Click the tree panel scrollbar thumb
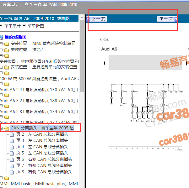The image size is (189, 188). coord(82,56)
